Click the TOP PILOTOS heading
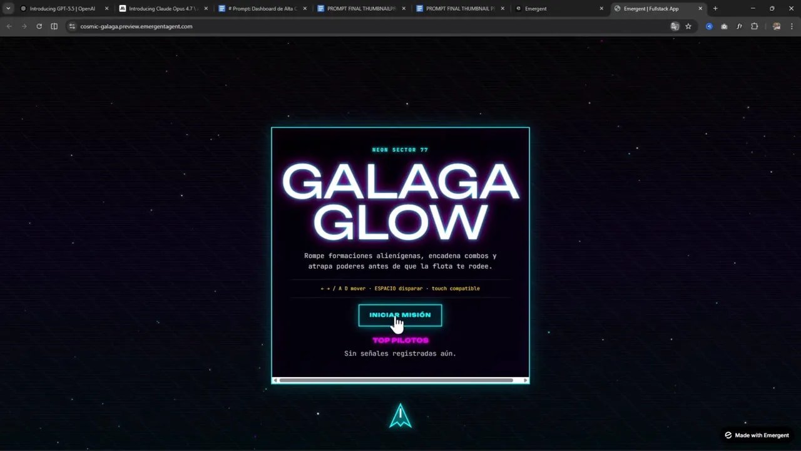 [x=400, y=340]
